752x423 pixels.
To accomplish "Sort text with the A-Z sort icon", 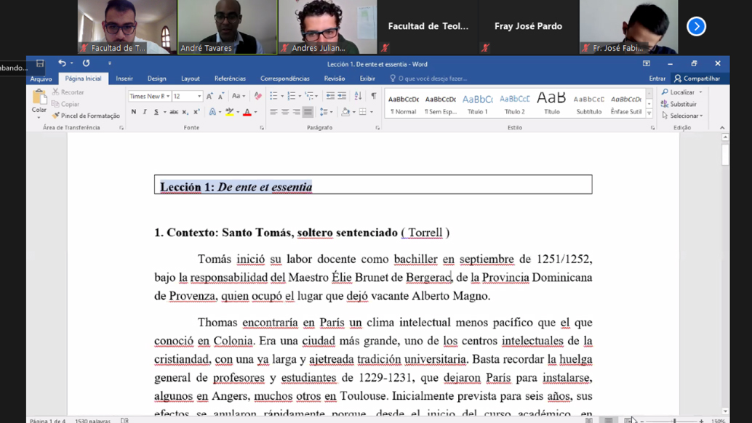I will [358, 96].
